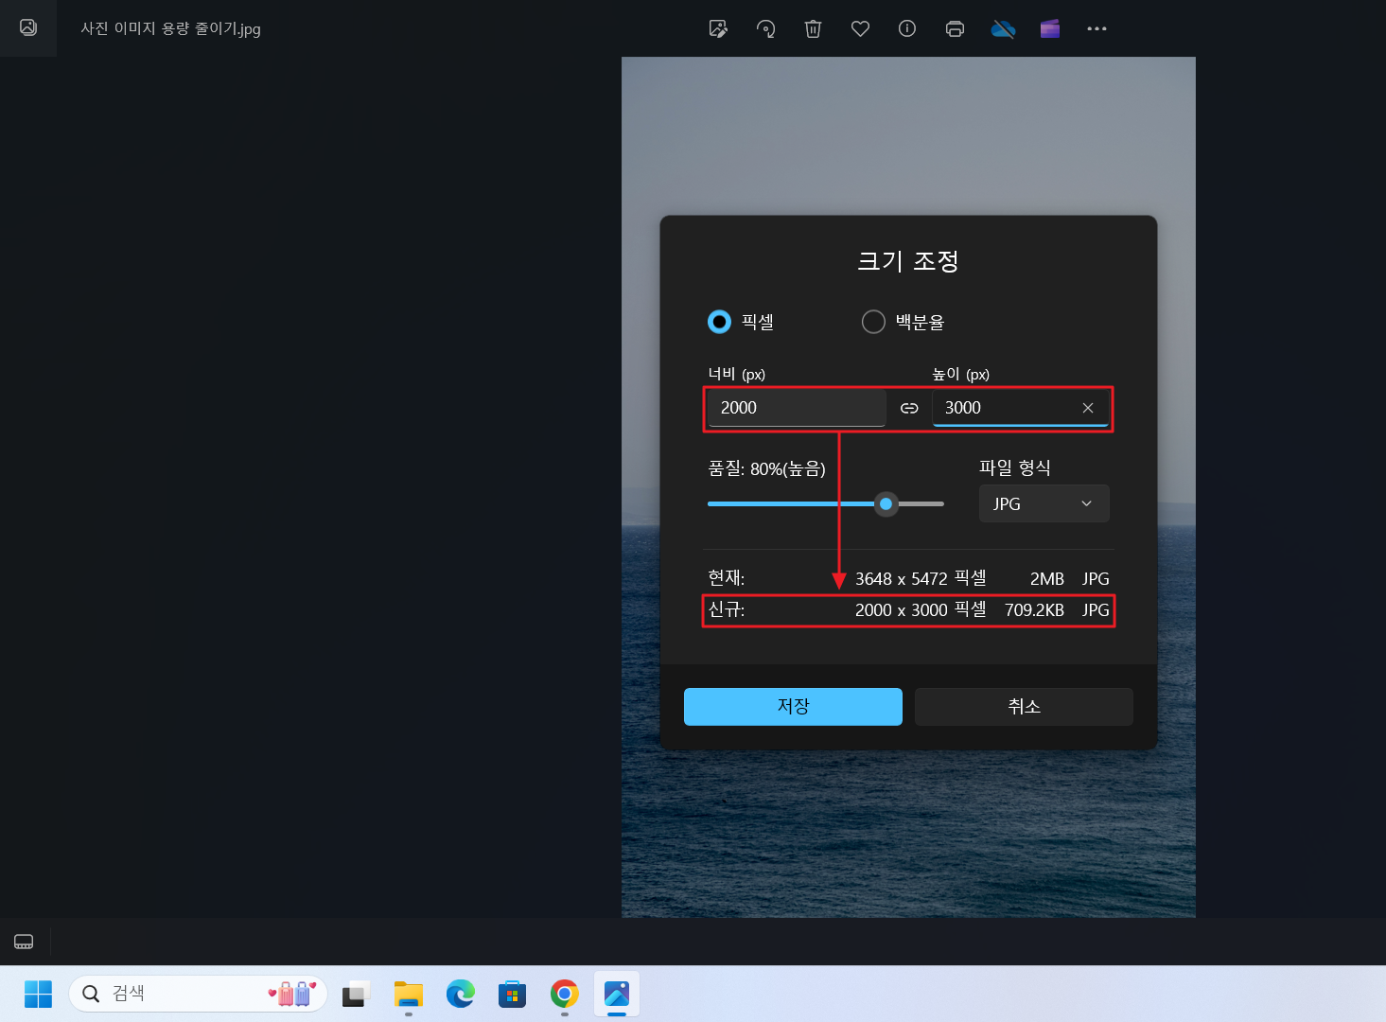Open Microsoft Store from taskbar

512,994
